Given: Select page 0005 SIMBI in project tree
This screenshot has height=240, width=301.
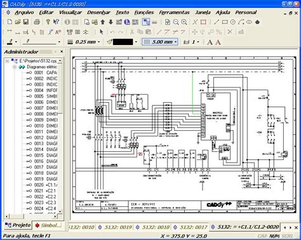Looking at the screenshot, I should [x=41, y=97].
